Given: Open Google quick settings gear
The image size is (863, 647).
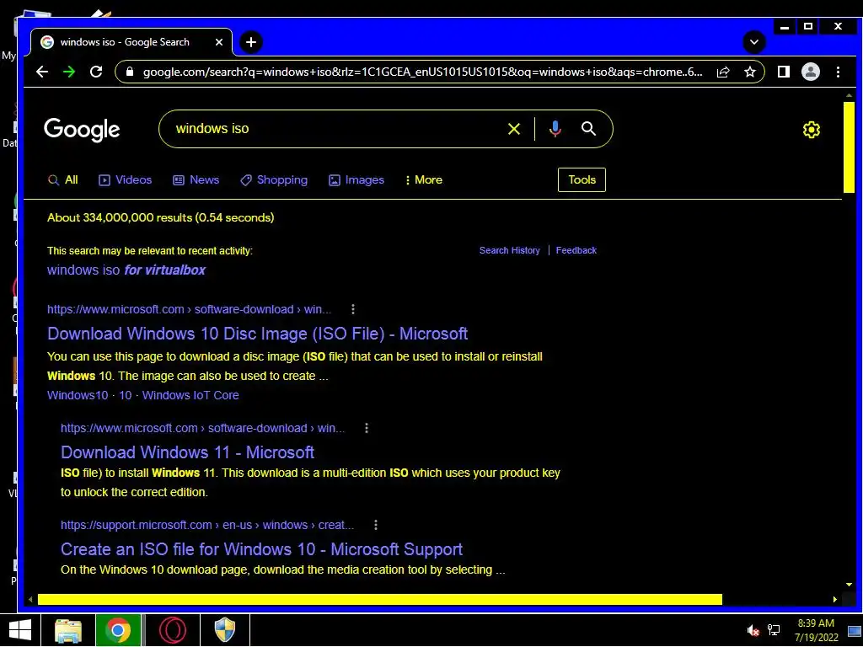Looking at the screenshot, I should 812,130.
